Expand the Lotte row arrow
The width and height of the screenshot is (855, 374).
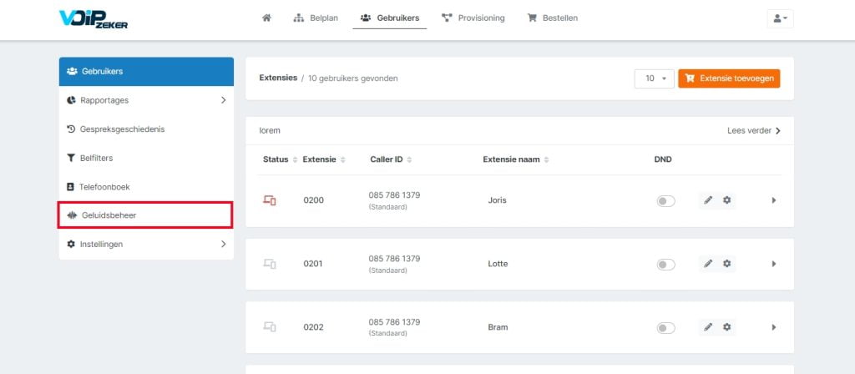pos(774,264)
